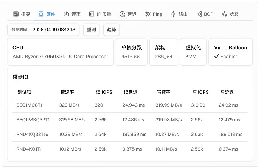Image resolution: width=261 pixels, height=168 pixels.
Task: Click the 测试项 column header
Action: [x=24, y=92]
